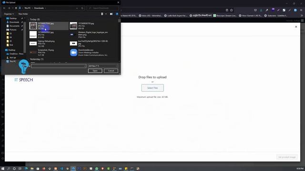Viewport: 305px width, 171px height.
Task: Select the highlighted first JPG file thumbnail
Action: pos(33,26)
